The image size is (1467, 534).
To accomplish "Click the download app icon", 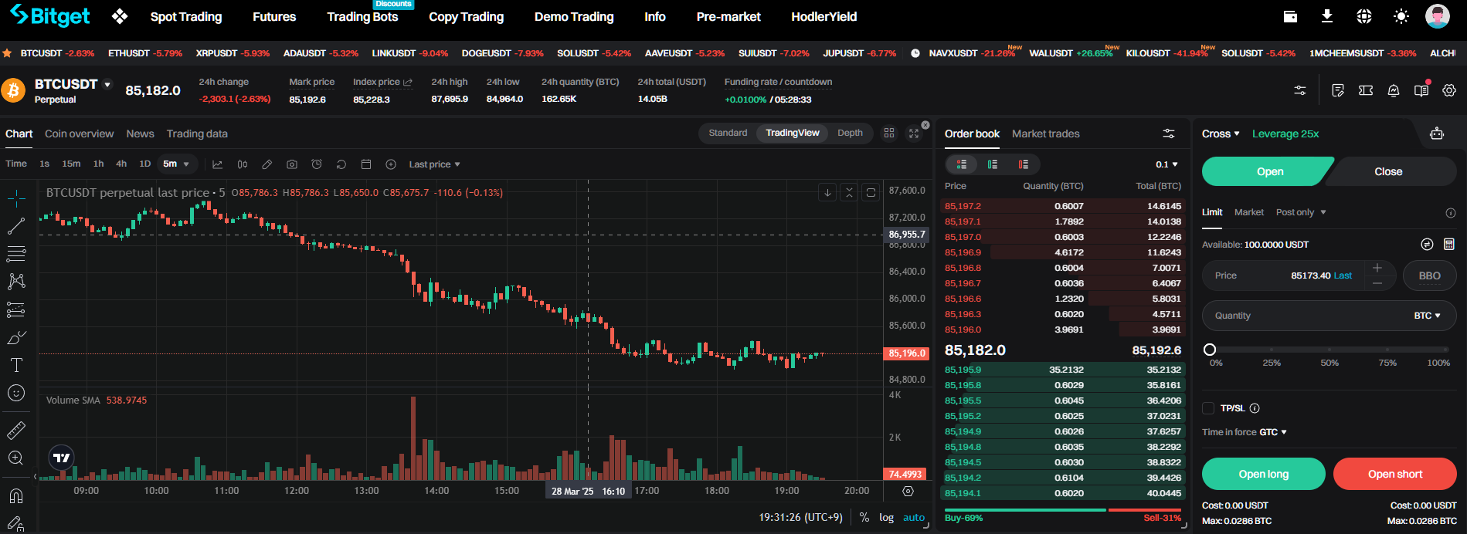I will 1327,16.
